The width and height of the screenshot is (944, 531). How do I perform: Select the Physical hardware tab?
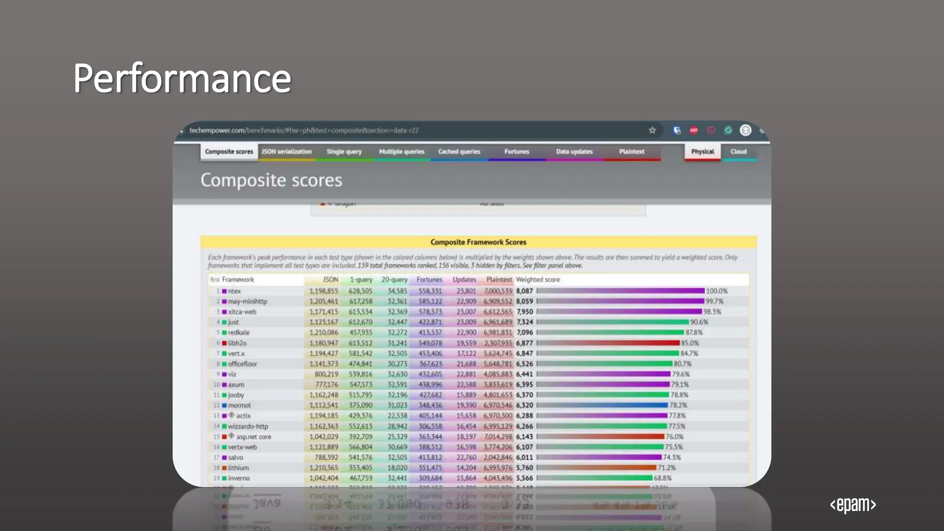coord(702,152)
